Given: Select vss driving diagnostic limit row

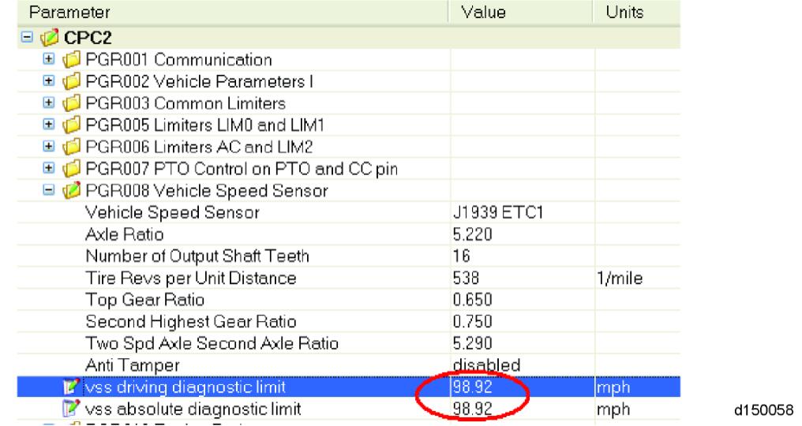Looking at the screenshot, I should pos(348,387).
